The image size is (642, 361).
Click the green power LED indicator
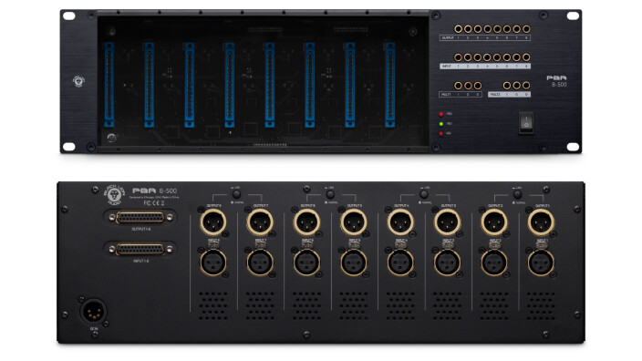click(x=441, y=124)
